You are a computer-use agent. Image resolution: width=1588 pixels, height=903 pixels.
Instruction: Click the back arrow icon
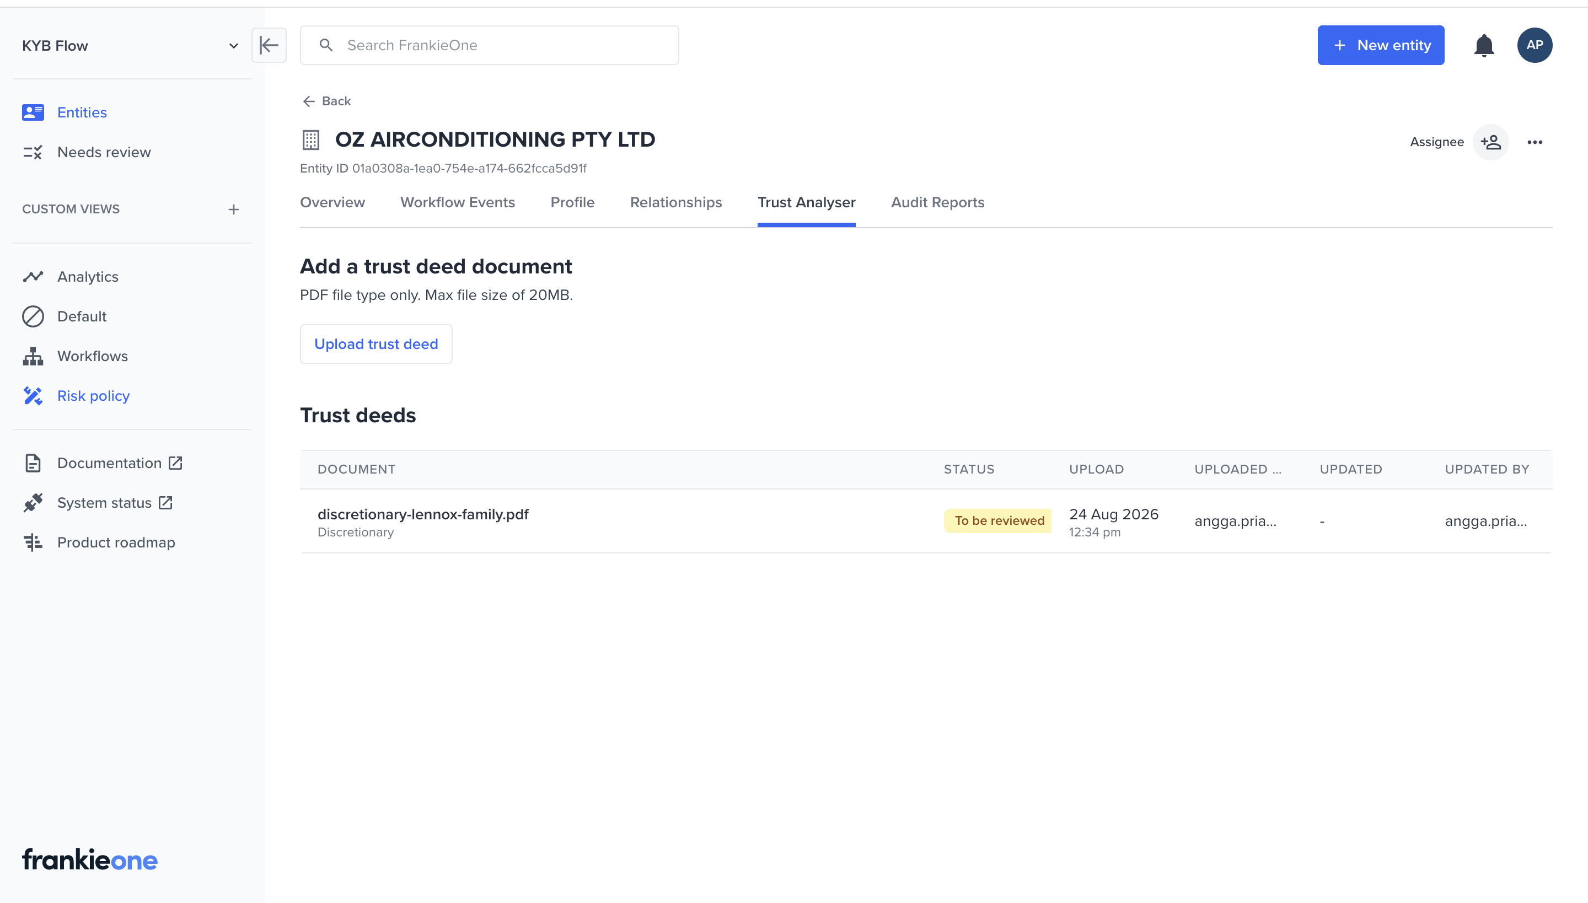coord(308,101)
